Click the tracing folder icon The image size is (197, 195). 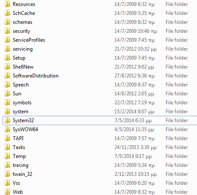pos(7,165)
